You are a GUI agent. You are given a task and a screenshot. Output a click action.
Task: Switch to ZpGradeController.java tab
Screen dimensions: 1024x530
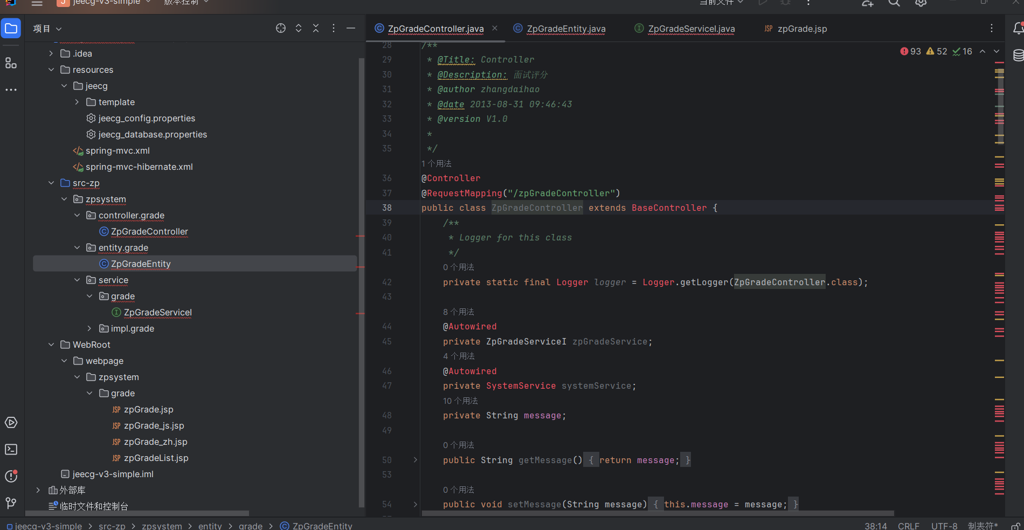[435, 29]
